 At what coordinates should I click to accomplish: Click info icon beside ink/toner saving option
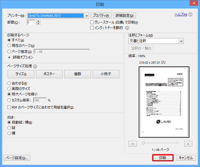[127, 28]
